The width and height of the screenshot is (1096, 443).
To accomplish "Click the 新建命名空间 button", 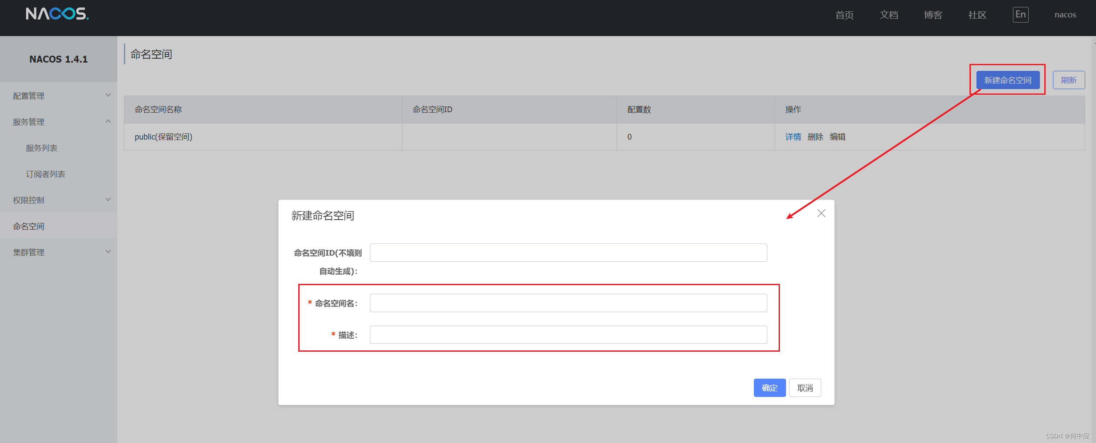I will click(1008, 80).
